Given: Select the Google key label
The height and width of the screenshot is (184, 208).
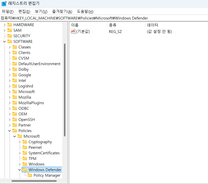Looking at the screenshot, I should (x=25, y=75).
